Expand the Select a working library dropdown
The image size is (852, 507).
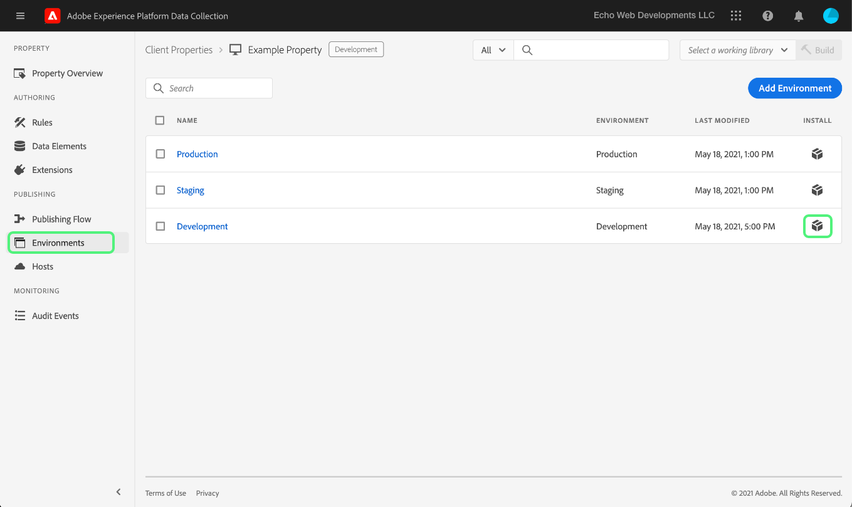[737, 50]
